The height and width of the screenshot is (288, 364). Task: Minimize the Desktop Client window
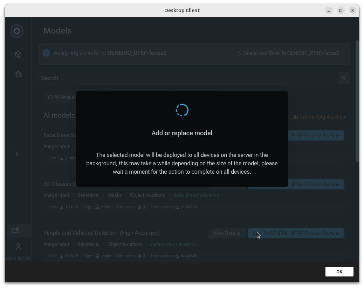click(x=329, y=10)
